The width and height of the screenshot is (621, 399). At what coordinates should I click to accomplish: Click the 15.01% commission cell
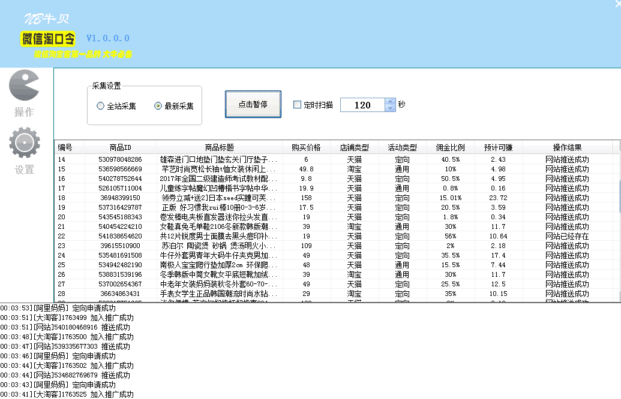click(451, 198)
